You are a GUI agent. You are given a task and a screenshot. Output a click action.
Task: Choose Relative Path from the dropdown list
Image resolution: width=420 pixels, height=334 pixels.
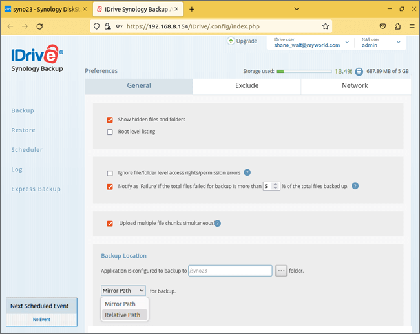[123, 315]
